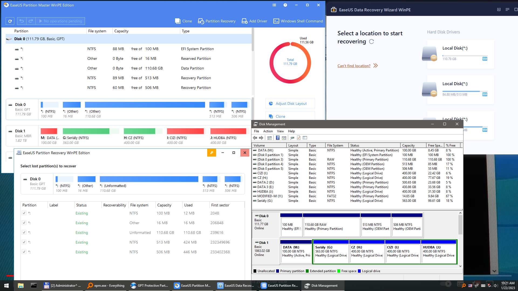Click the back arrow in Disk Management
This screenshot has width=518, height=291.
point(255,138)
